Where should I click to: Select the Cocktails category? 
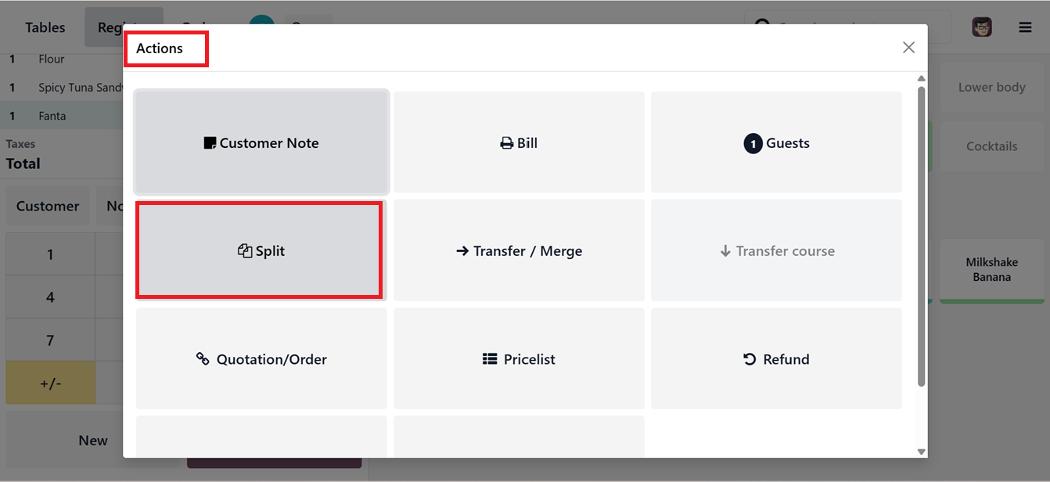991,146
